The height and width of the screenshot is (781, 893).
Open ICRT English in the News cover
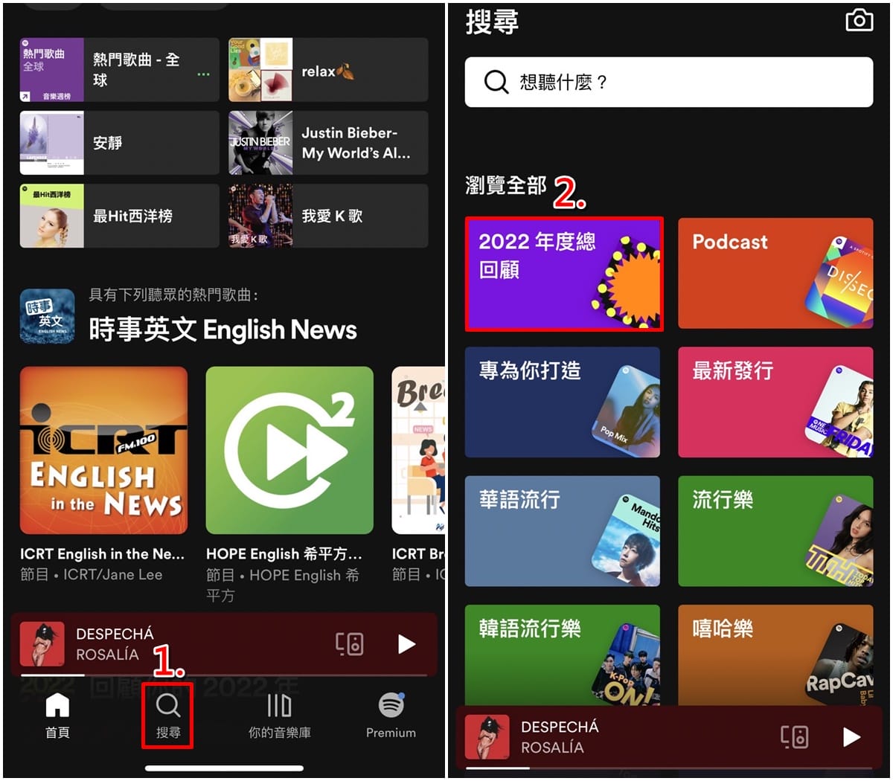point(103,450)
